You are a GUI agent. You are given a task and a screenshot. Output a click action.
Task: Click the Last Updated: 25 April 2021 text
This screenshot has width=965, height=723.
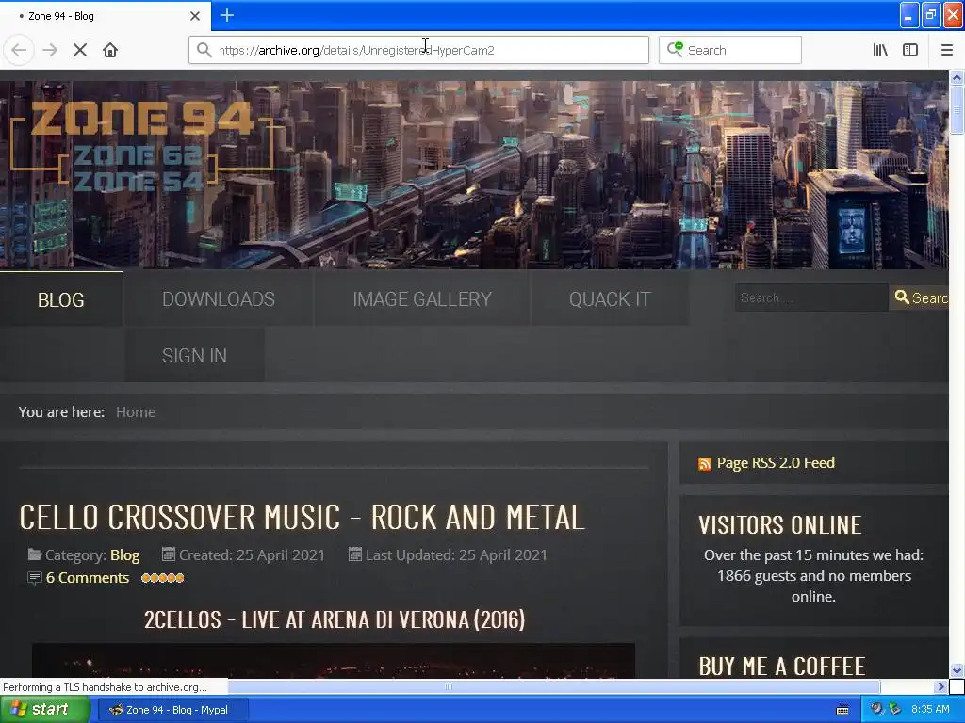[456, 555]
